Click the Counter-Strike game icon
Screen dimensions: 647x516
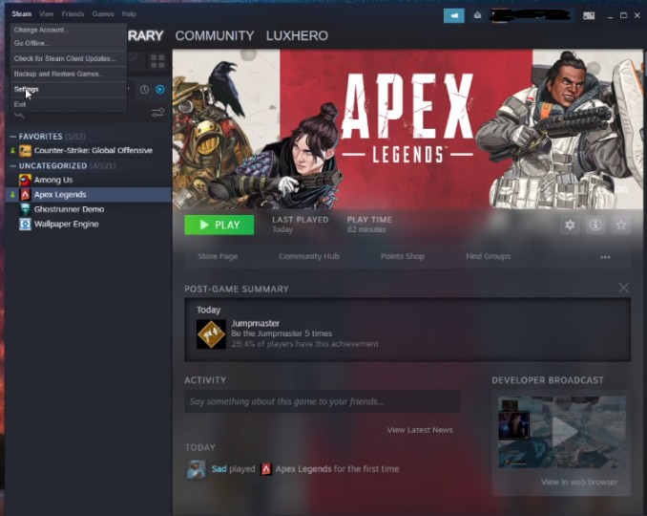point(25,151)
